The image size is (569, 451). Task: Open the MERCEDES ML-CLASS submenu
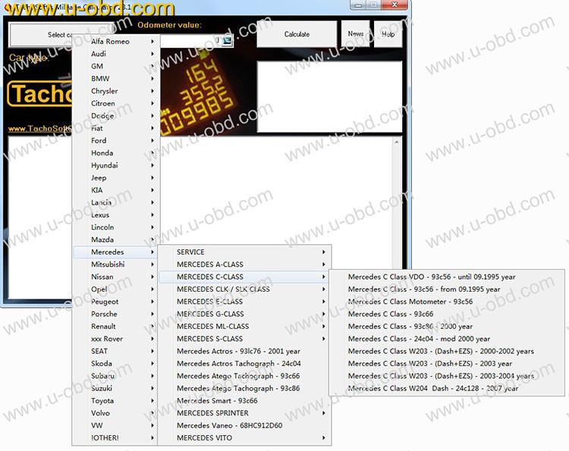coord(244,326)
